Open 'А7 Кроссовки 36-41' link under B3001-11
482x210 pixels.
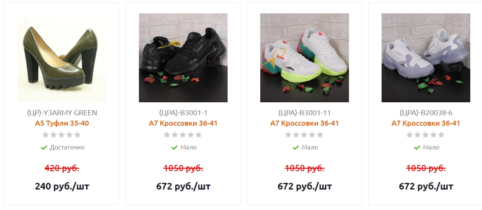coord(304,123)
